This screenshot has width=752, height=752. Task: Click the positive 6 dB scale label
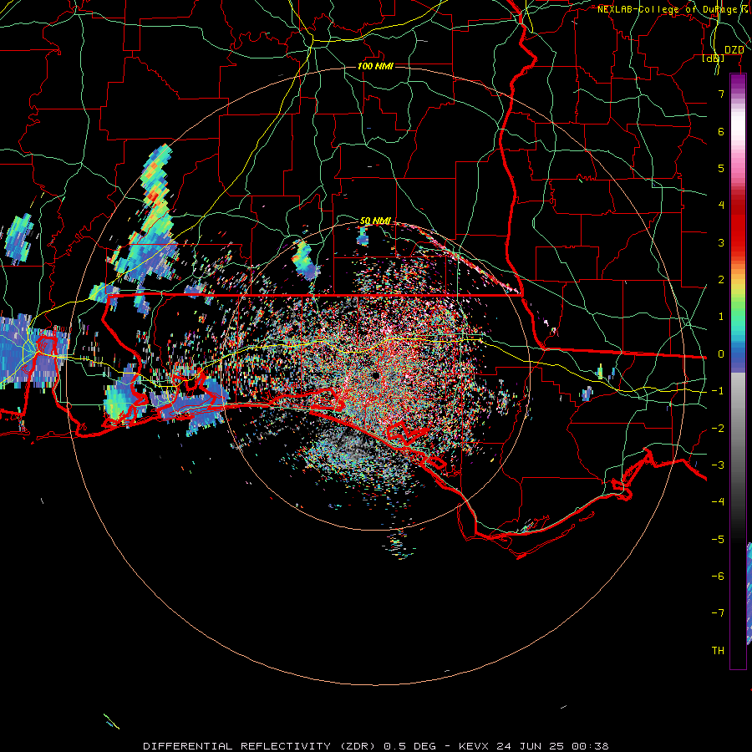click(721, 131)
